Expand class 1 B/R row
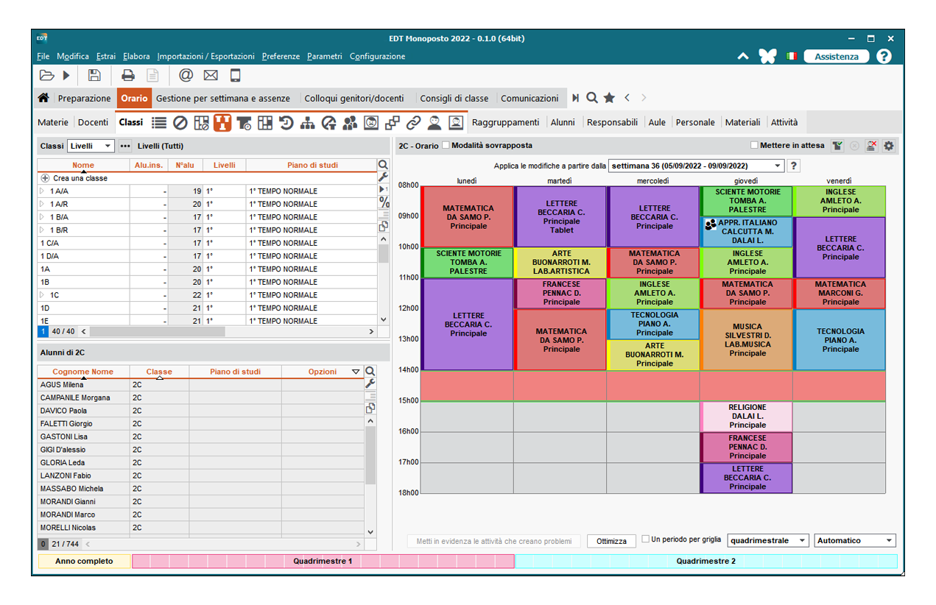This screenshot has width=936, height=605. click(x=43, y=230)
